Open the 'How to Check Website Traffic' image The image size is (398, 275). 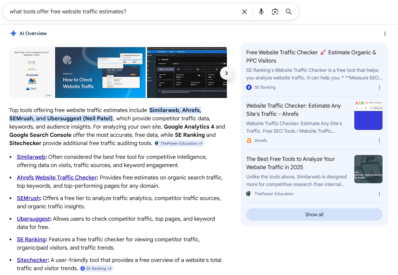pos(100,73)
